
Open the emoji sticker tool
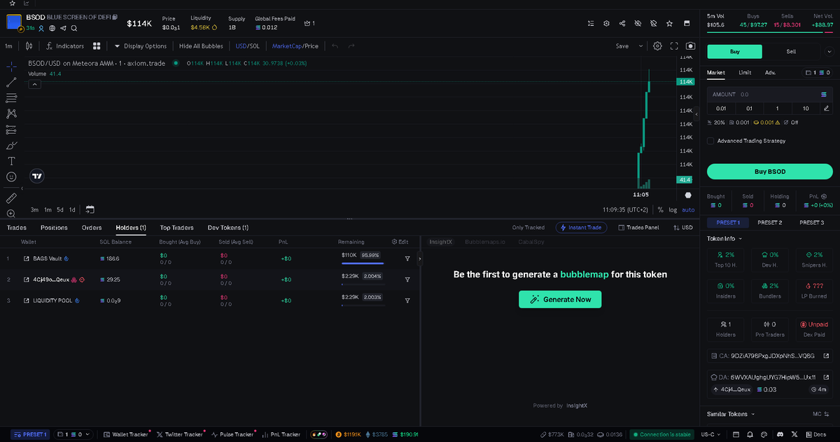click(x=11, y=177)
